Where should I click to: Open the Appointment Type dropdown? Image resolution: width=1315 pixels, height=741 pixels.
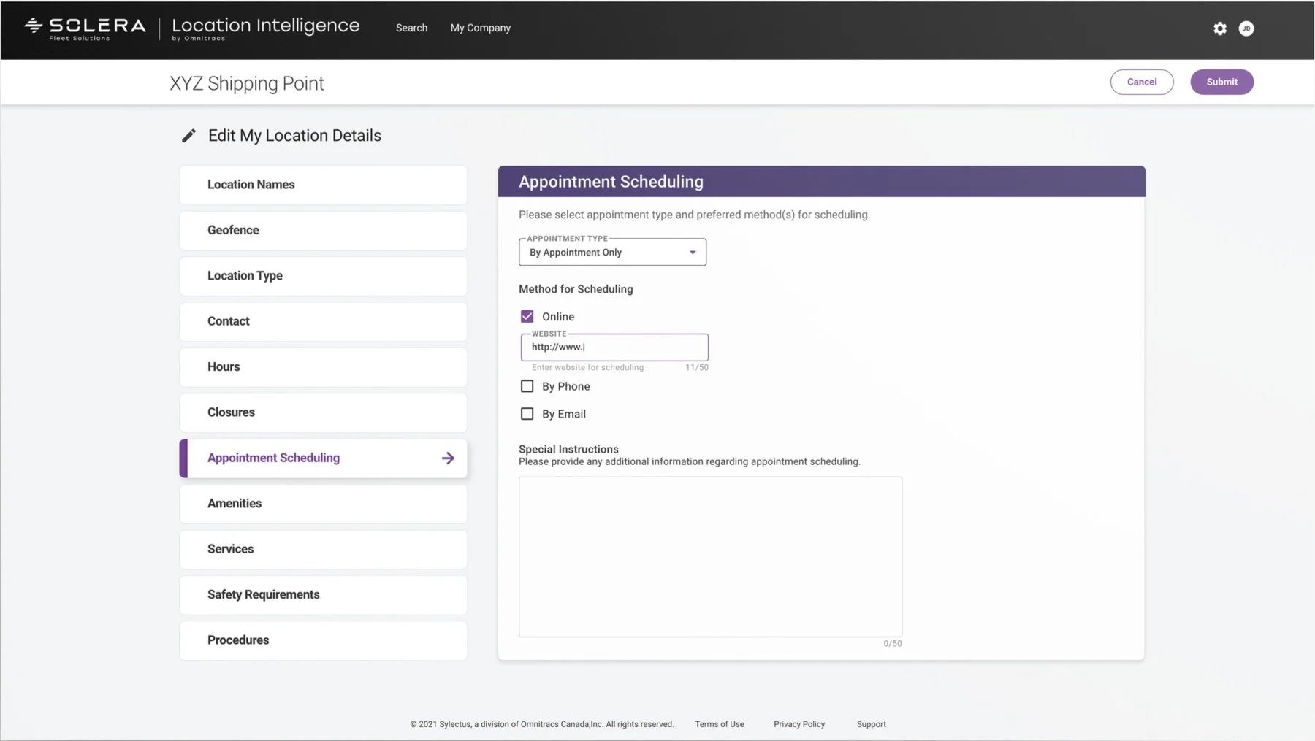(x=612, y=253)
